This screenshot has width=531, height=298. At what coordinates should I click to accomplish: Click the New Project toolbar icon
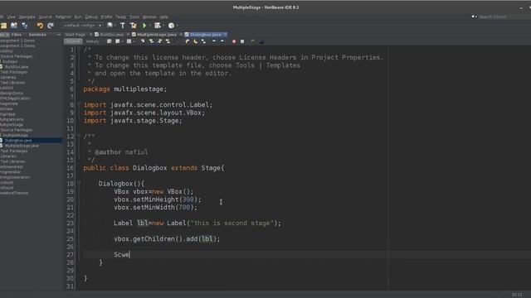[x=3, y=26]
